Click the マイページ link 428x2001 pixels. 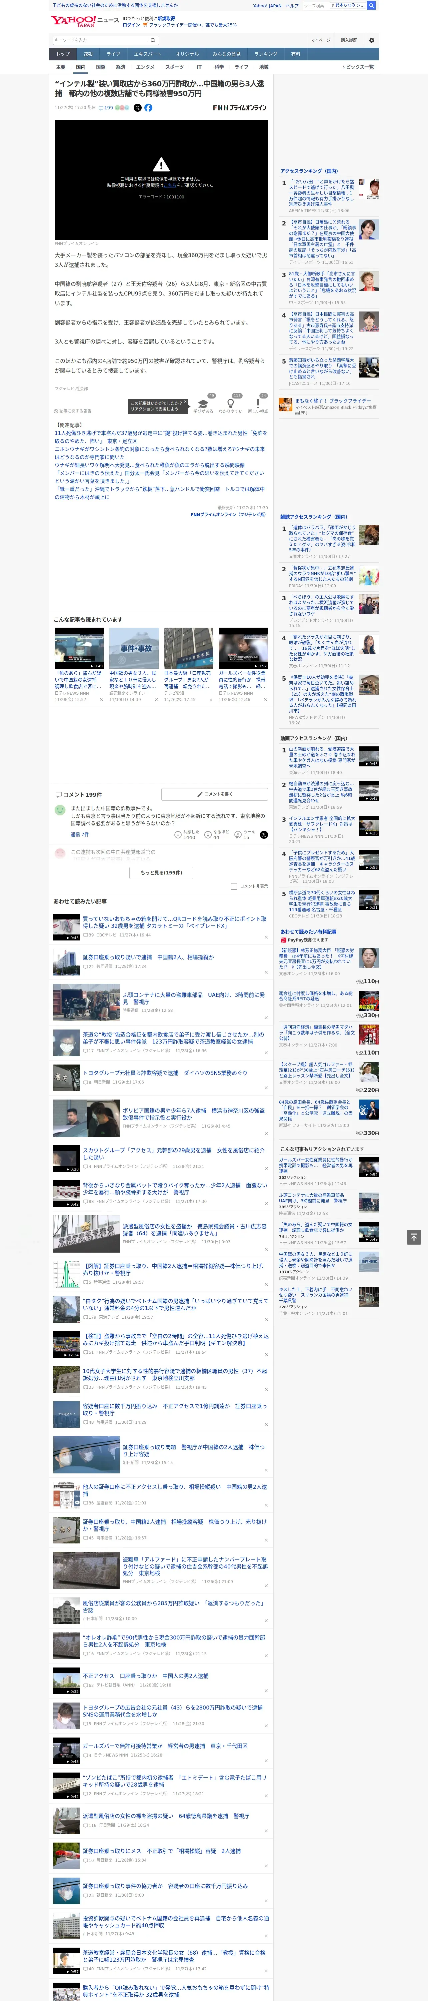tap(321, 40)
